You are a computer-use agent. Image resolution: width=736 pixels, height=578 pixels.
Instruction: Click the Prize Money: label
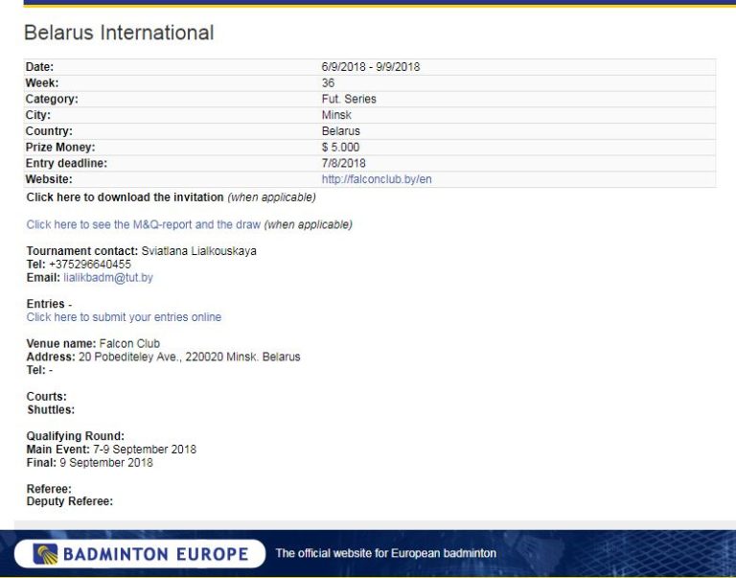[x=60, y=147]
